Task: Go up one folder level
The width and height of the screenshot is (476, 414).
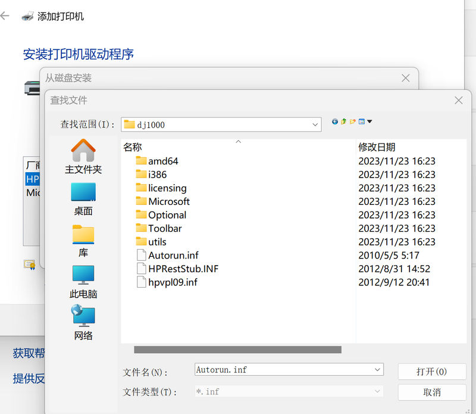Action: pos(344,122)
